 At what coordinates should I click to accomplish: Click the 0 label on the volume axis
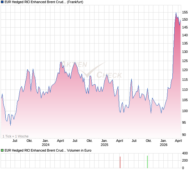coord(183,168)
